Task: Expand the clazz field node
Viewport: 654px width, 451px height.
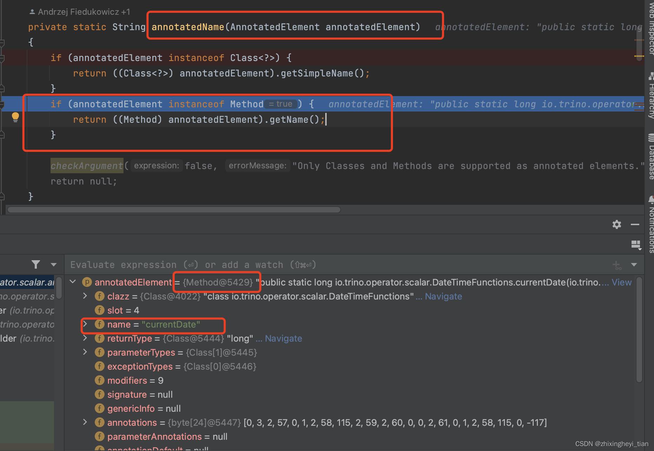Action: point(85,296)
